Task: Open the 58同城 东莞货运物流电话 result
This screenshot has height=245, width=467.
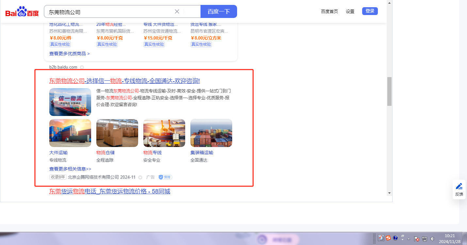Action: [110, 191]
